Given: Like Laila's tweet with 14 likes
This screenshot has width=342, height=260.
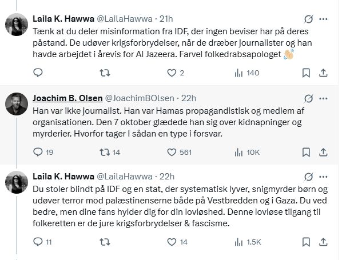Looking at the screenshot, I should 177,242.
